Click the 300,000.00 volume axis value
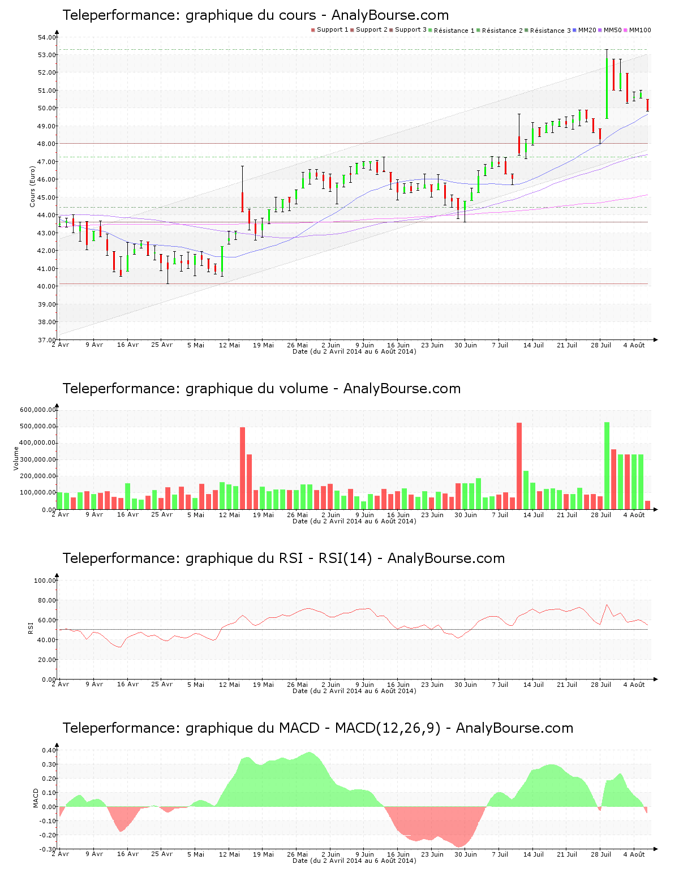 pos(37,459)
